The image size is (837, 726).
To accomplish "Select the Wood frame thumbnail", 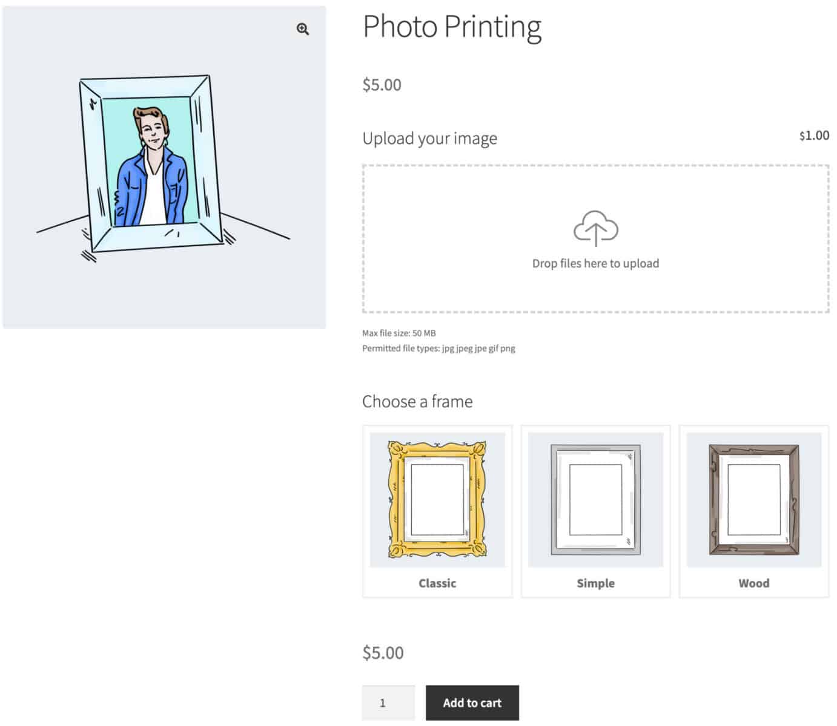I will (753, 499).
